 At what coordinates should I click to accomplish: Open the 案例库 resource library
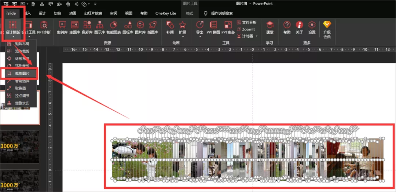pos(62,28)
